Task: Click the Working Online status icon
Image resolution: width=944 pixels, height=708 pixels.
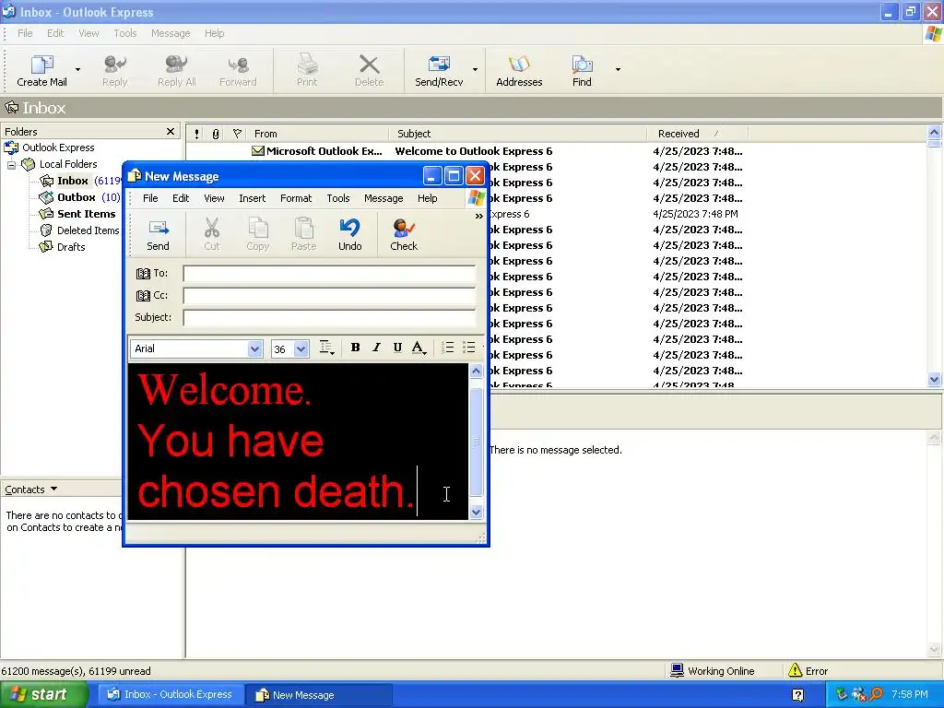Action: click(678, 670)
